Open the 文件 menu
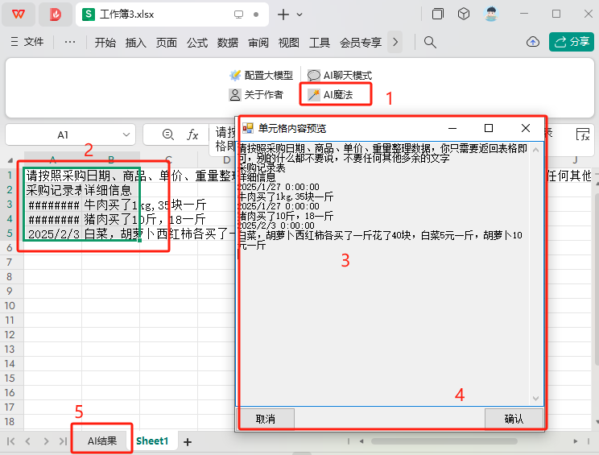 click(x=27, y=42)
